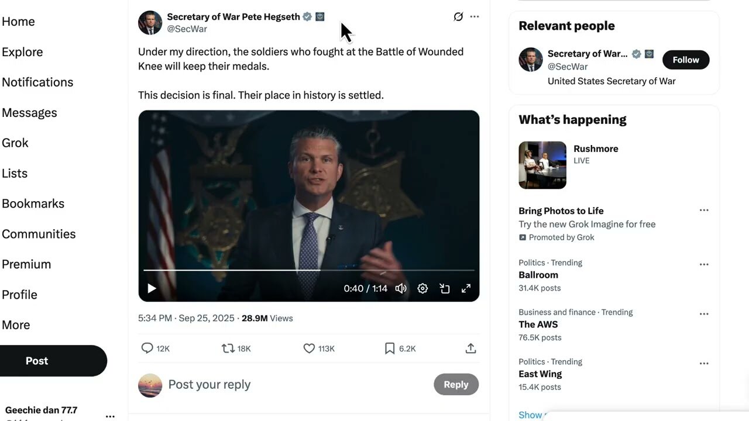Open video settings gear icon

(422, 288)
